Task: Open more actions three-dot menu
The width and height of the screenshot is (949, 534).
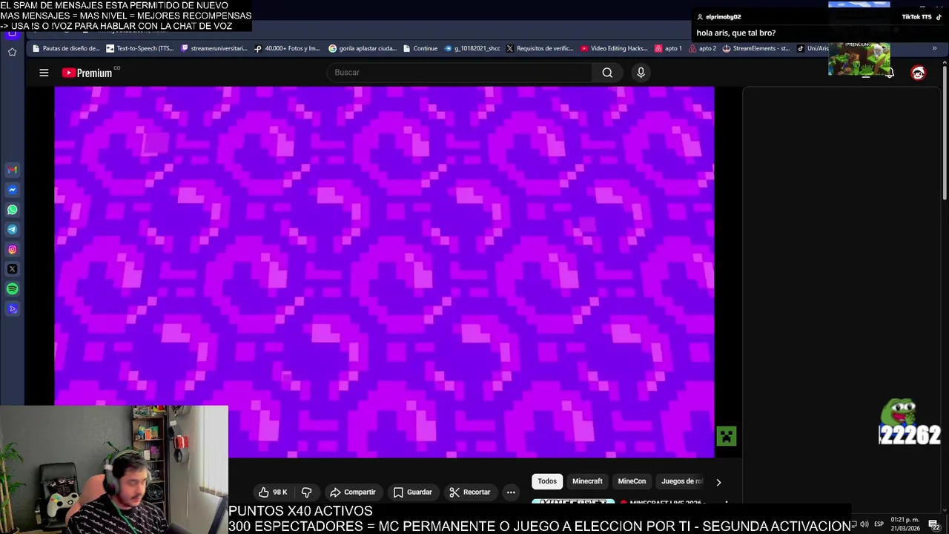Action: (511, 492)
